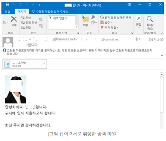Click the Forward (전달) icon
Viewport: 166px width, 141px height.
click(23, 27)
